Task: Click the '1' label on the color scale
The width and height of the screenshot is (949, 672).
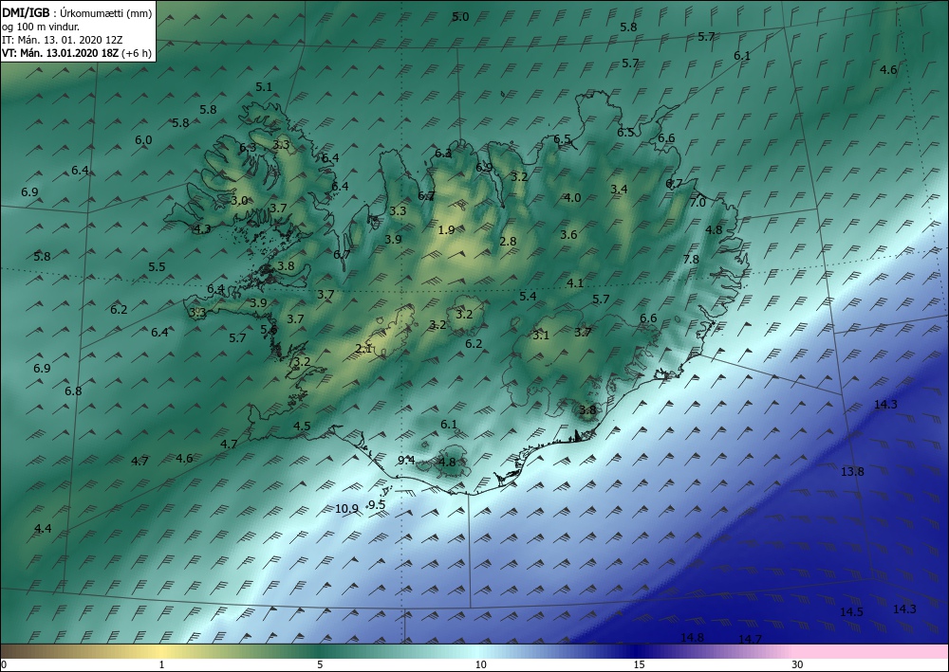Action: tap(161, 664)
